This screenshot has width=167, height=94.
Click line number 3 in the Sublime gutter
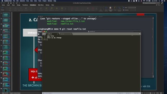click(x=45, y=39)
